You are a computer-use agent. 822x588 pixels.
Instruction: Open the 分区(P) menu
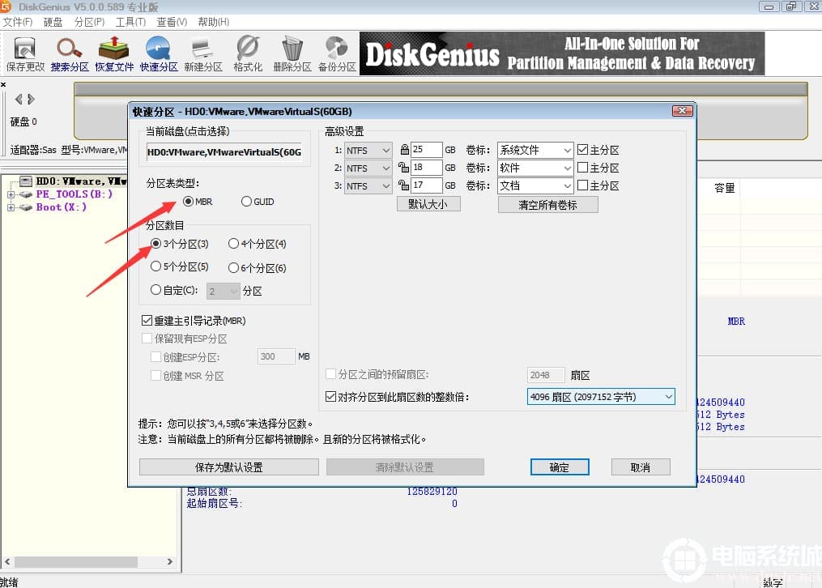89,22
